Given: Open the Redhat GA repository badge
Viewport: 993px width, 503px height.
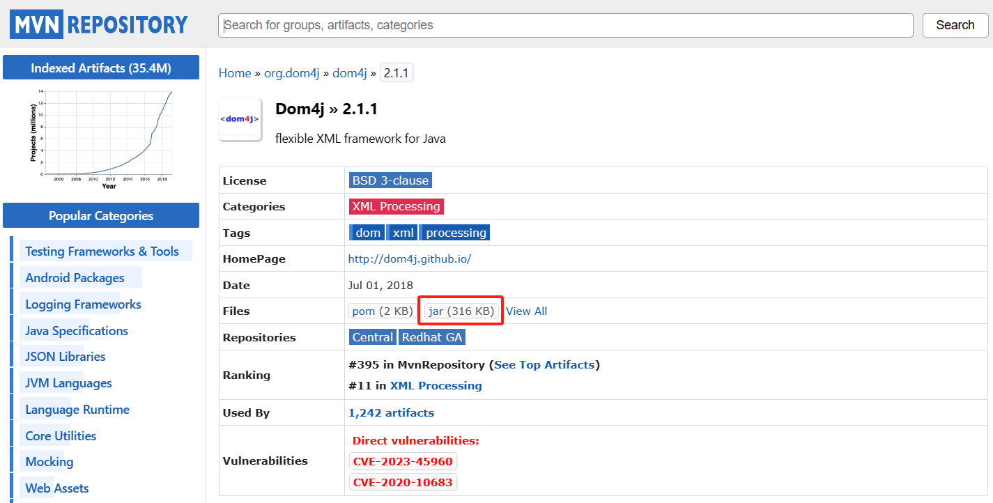Looking at the screenshot, I should point(432,337).
